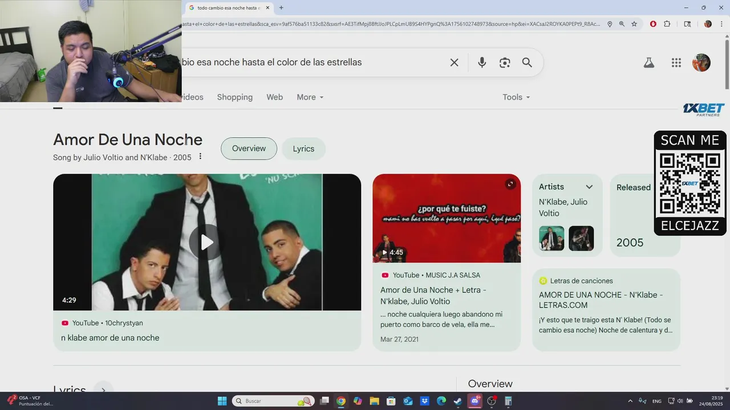
Task: Click the red lyric video thumbnail
Action: tap(447, 218)
